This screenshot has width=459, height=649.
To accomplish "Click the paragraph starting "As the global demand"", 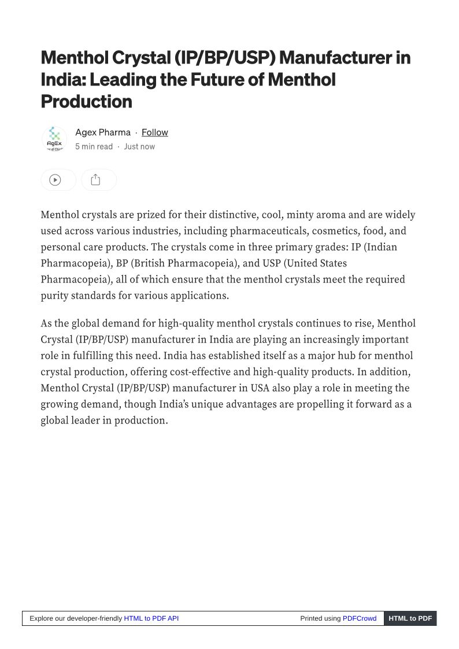I will 228,372.
